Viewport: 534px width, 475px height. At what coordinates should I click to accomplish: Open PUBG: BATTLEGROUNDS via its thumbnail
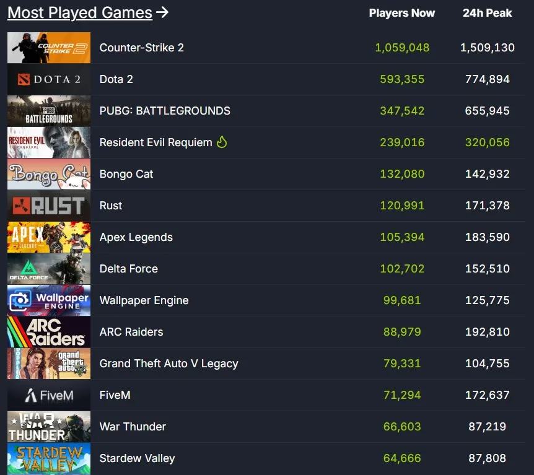point(48,111)
